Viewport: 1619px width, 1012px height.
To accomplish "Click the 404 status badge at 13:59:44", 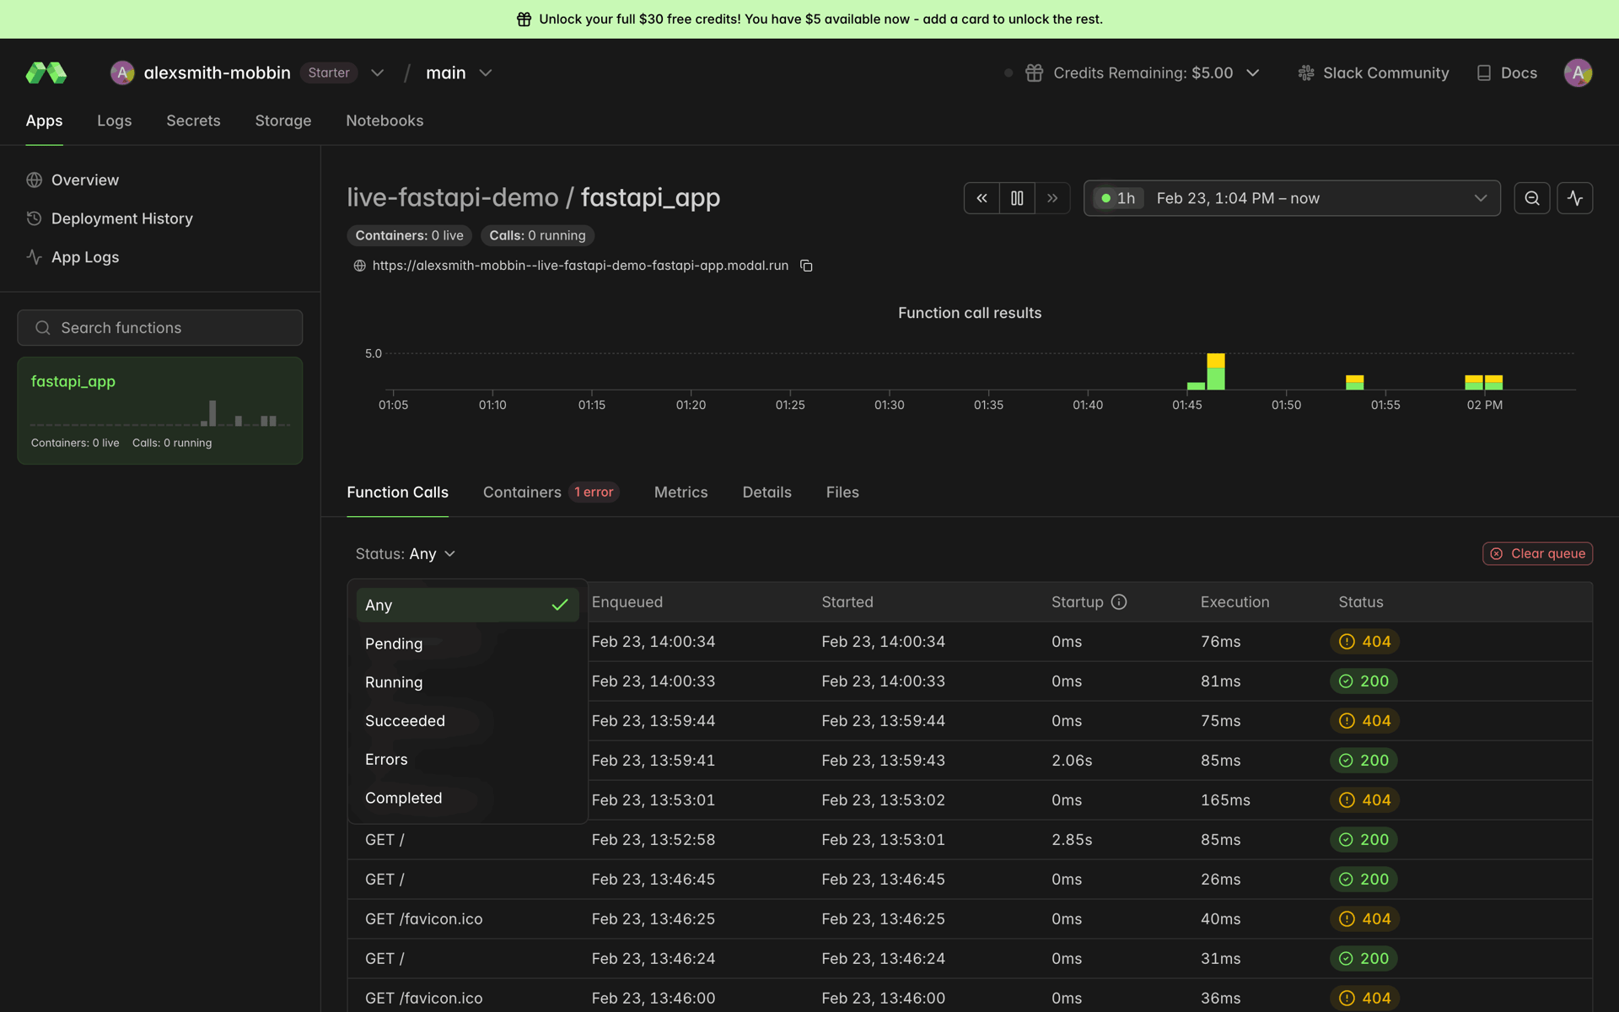I will pos(1364,721).
